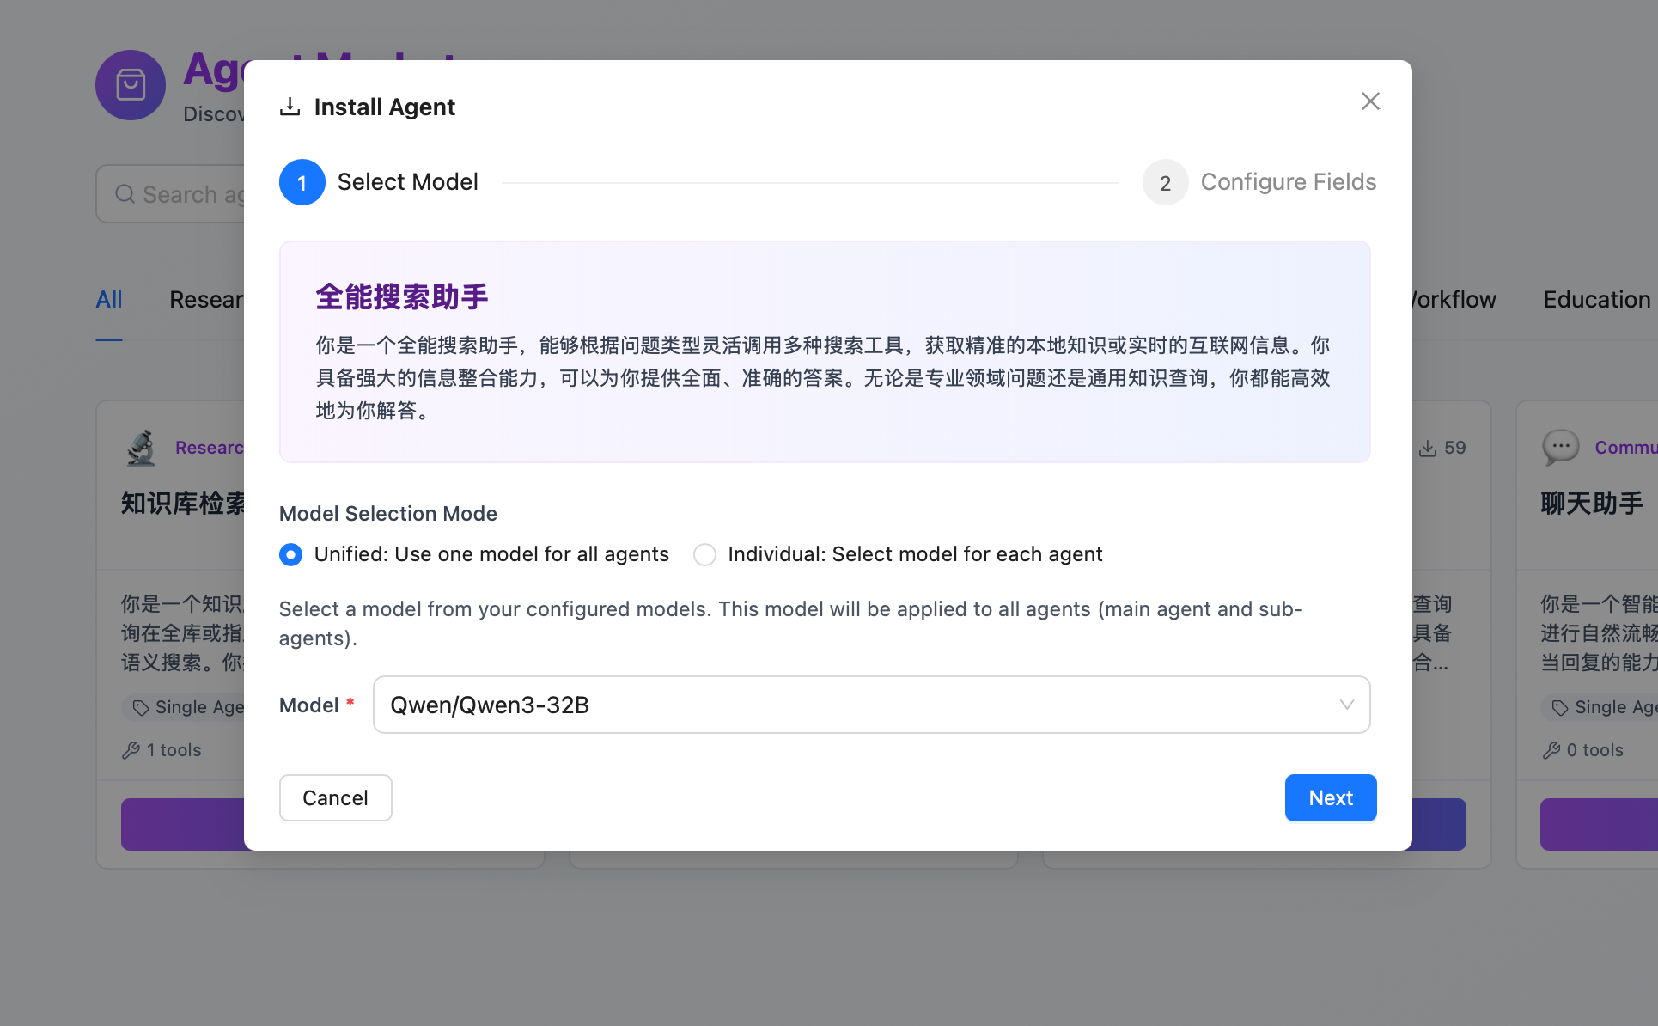This screenshot has width=1658, height=1026.
Task: Click the Agent Market shopping bag logo icon
Action: (130, 85)
